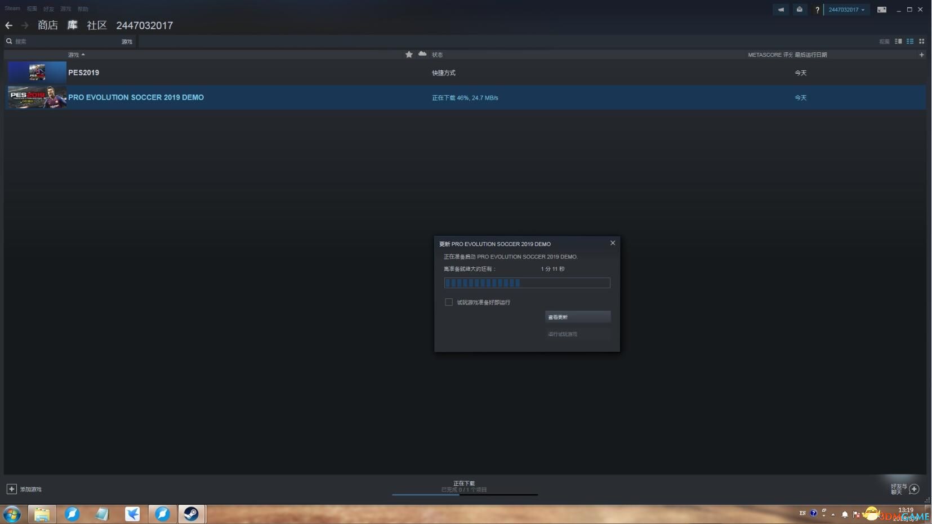Click the blue help tray icon
The height and width of the screenshot is (524, 932).
813,513
